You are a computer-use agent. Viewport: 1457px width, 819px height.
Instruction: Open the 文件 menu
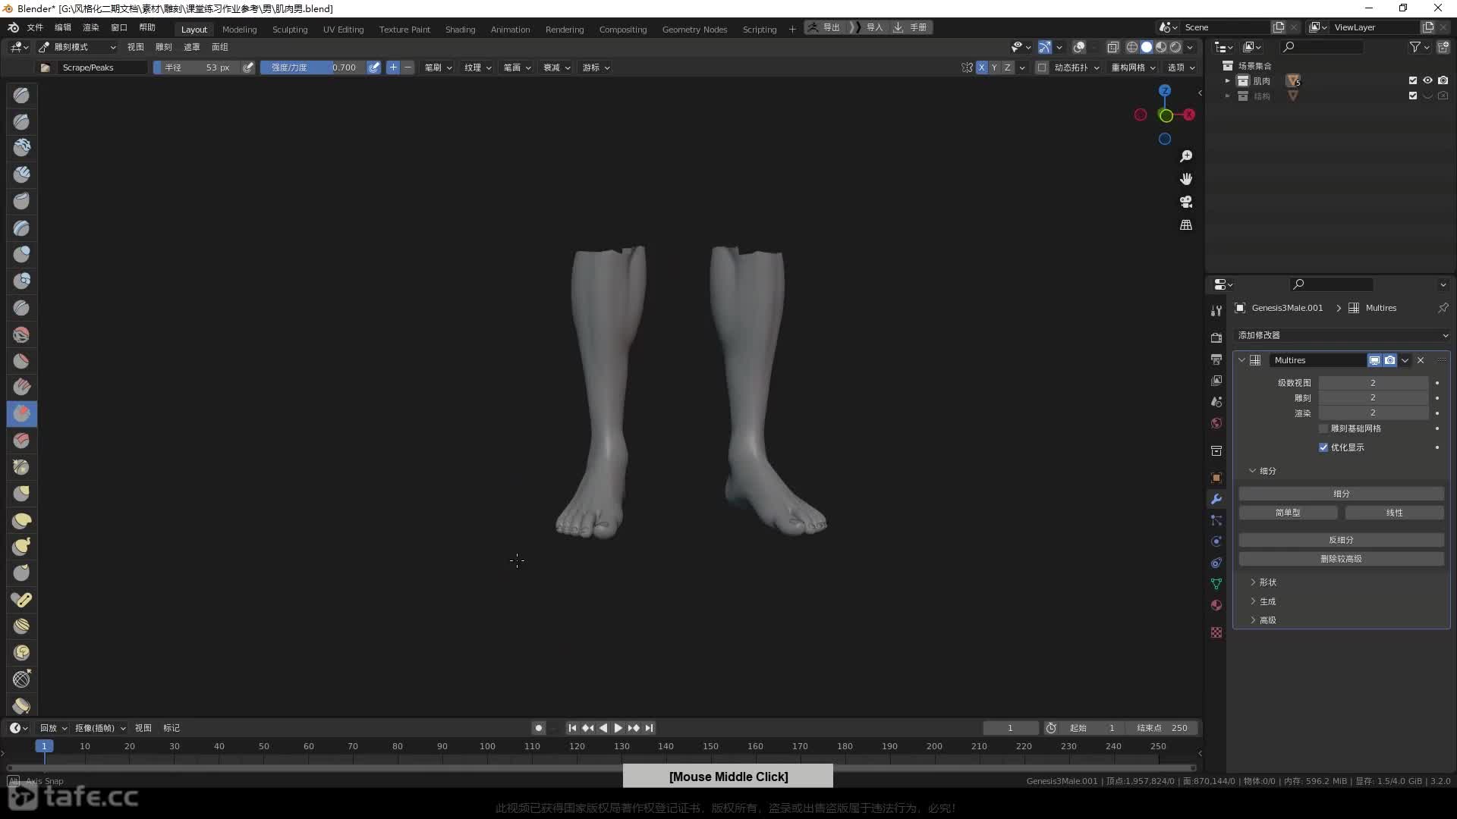tap(35, 27)
